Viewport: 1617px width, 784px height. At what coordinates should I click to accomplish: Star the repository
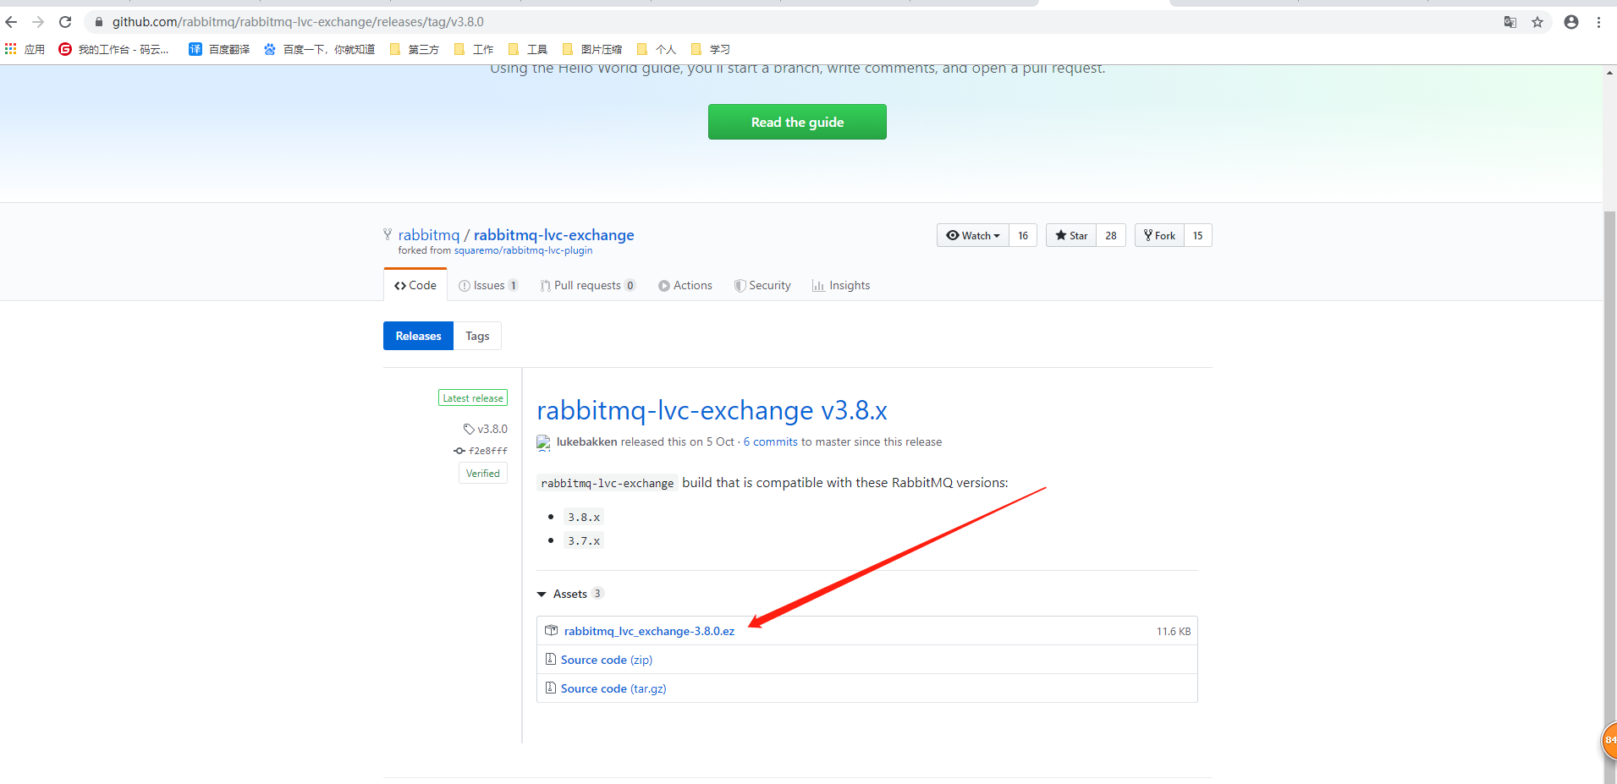click(x=1071, y=235)
